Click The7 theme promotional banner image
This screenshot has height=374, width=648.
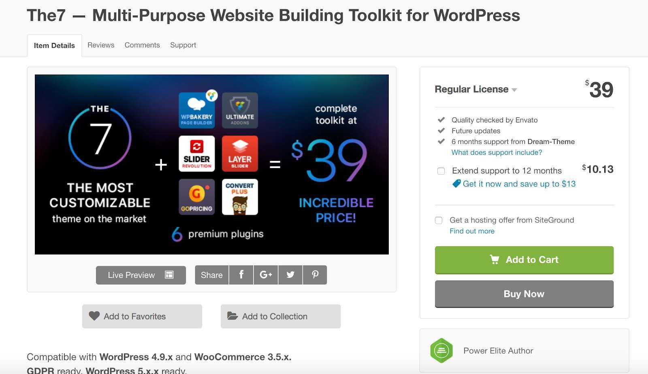click(212, 165)
